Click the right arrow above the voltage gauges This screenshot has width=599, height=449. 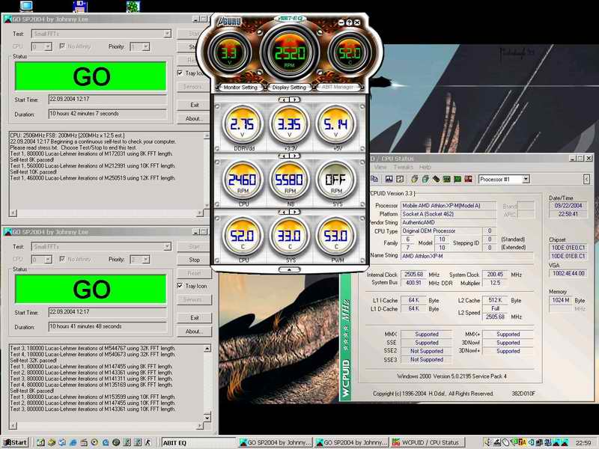click(294, 100)
